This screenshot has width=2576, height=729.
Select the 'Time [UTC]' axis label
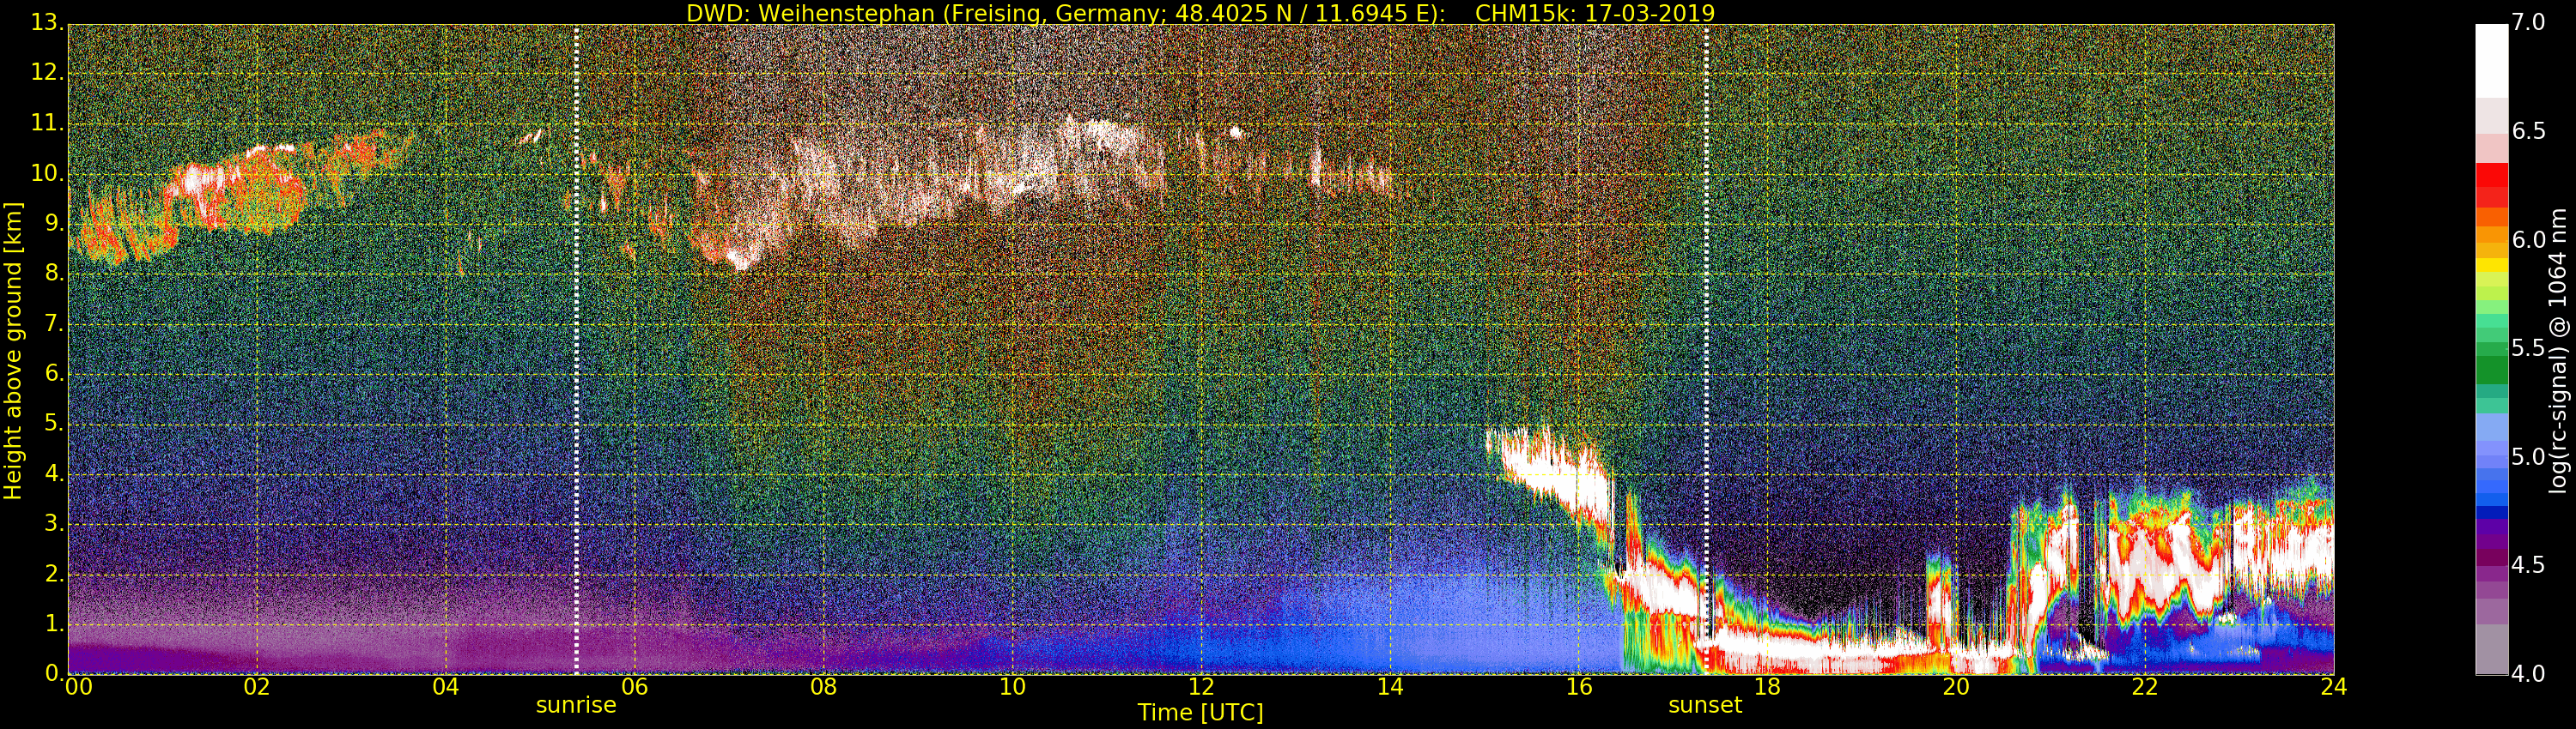1200,712
